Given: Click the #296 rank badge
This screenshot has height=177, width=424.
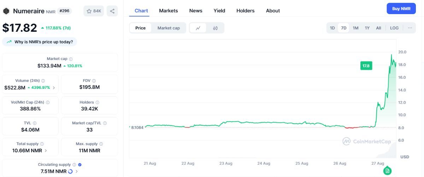Looking at the screenshot, I should [x=64, y=11].
